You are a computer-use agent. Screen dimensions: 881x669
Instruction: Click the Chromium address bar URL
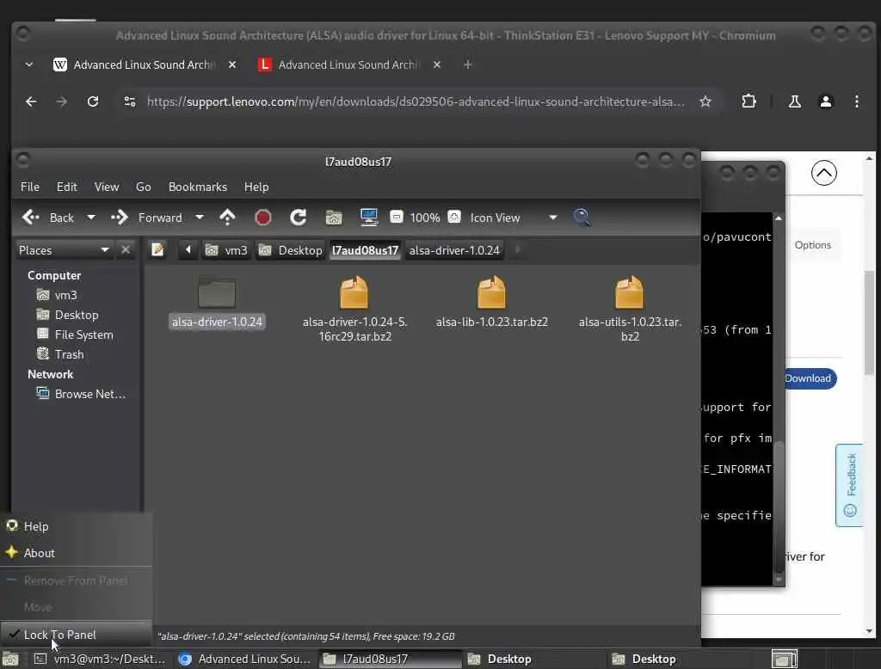(416, 101)
